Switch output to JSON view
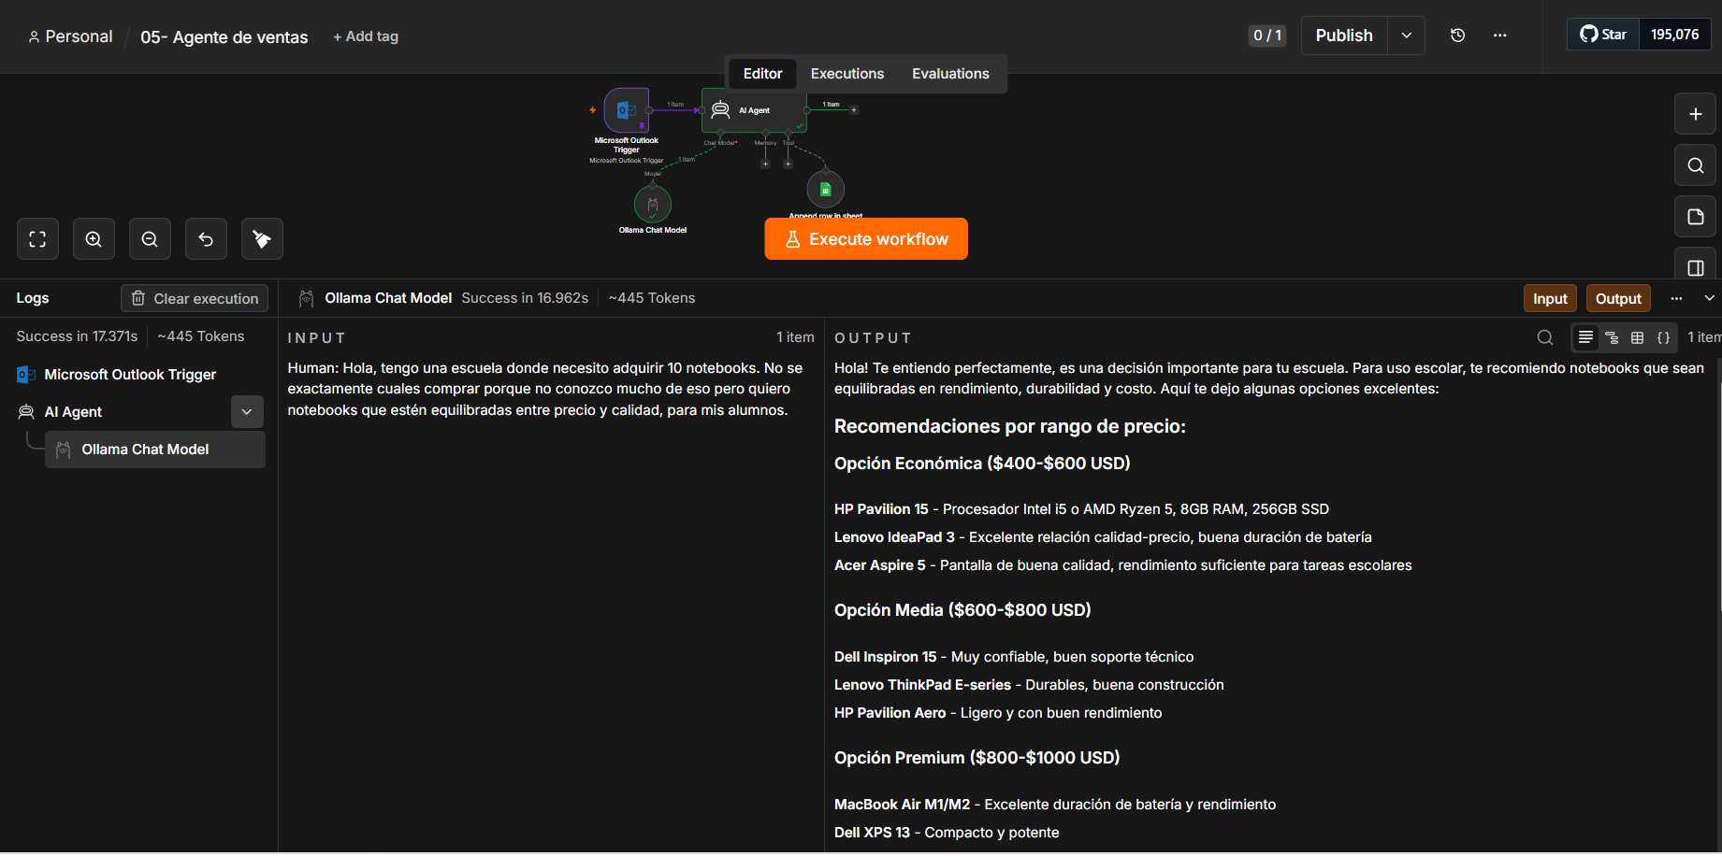 (x=1663, y=337)
